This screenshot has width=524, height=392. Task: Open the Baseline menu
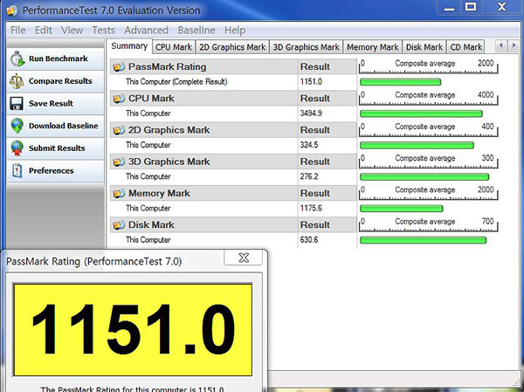pyautogui.click(x=196, y=31)
